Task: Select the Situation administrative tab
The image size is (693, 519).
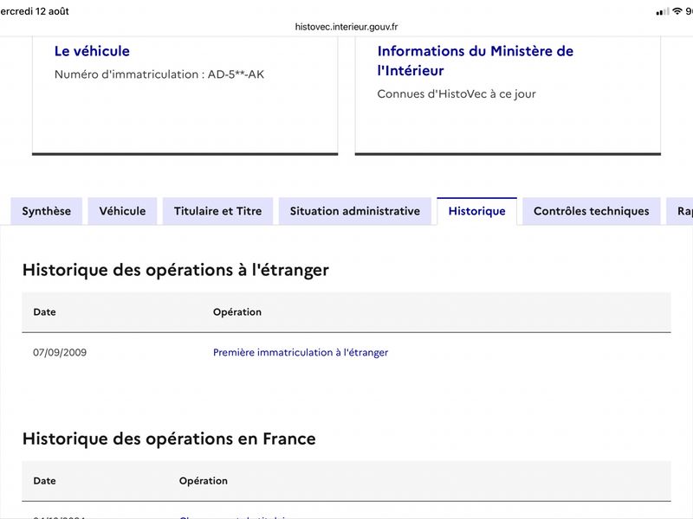Action: click(x=355, y=211)
